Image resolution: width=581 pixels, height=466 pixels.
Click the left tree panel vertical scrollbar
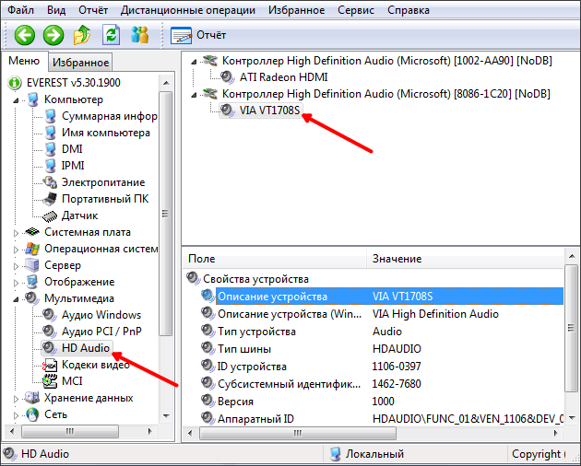166,230
